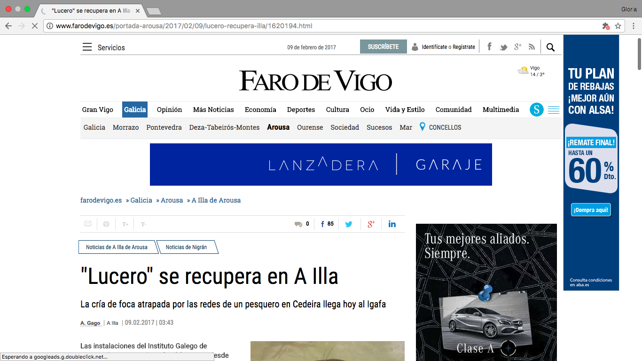Open the Gran Vigo section

tap(98, 110)
